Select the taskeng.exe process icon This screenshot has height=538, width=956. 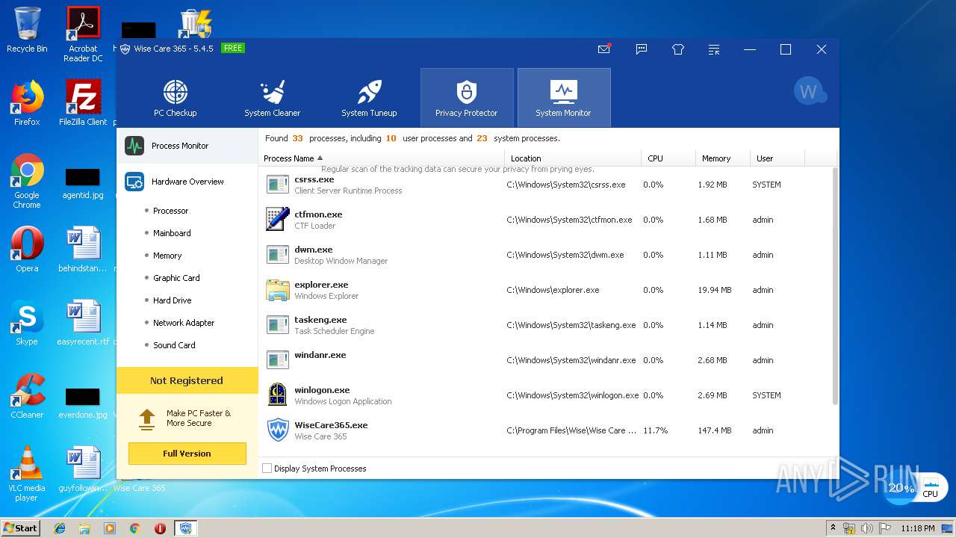coord(278,325)
